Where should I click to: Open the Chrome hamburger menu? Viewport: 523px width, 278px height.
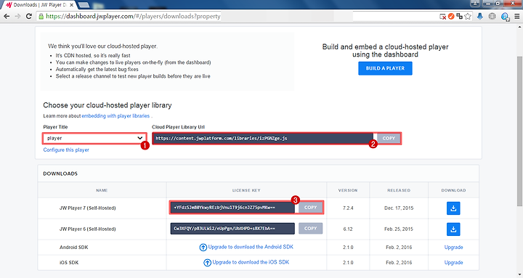click(x=517, y=17)
